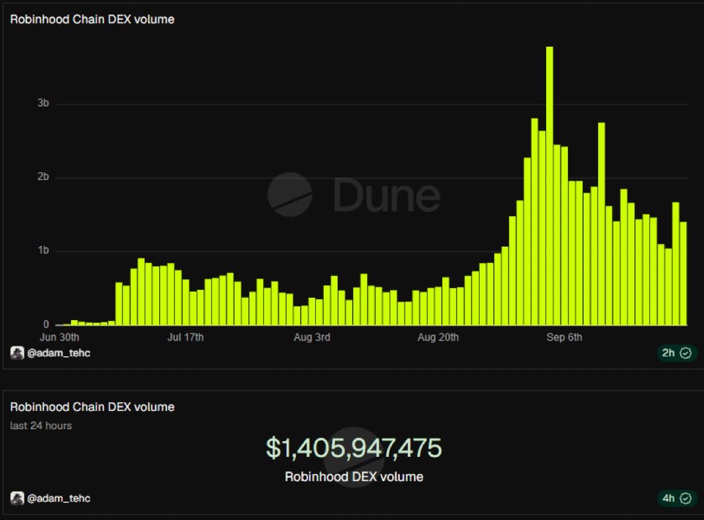Click the Aug 20th x-axis label
This screenshot has height=520, width=704.
438,337
